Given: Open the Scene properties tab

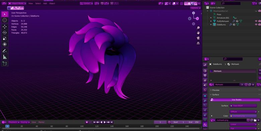Looking at the screenshot, I should point(205,85).
